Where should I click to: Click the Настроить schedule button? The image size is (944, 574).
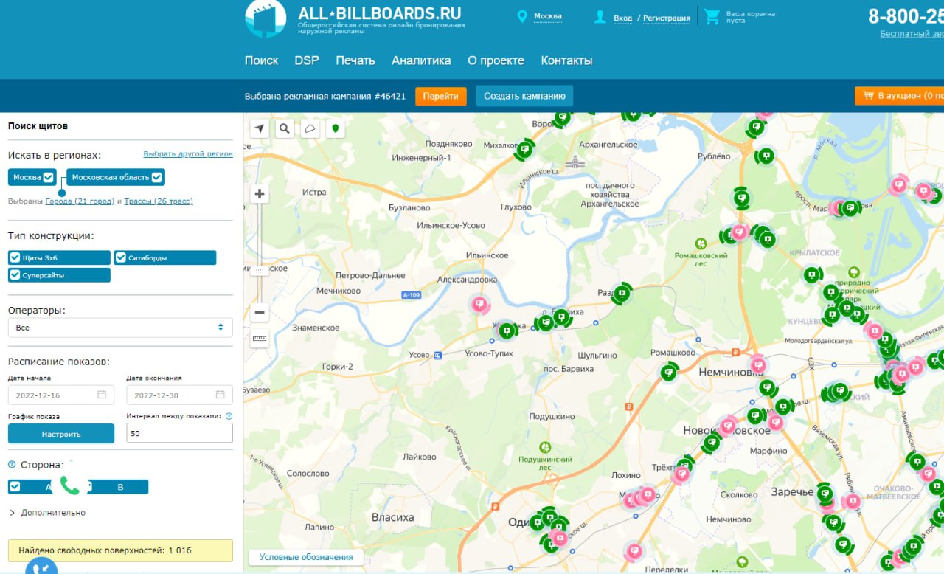tap(61, 434)
